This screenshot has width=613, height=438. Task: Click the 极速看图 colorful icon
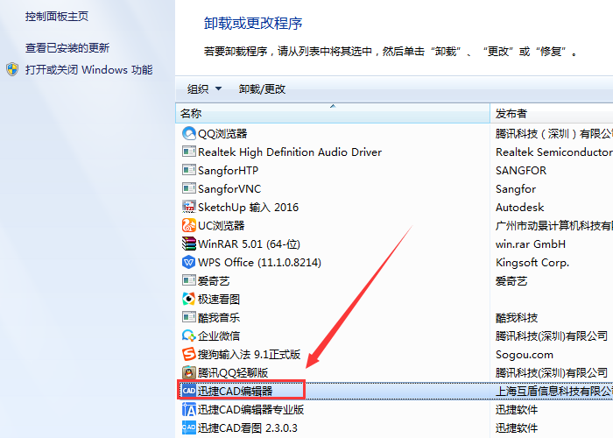189,299
